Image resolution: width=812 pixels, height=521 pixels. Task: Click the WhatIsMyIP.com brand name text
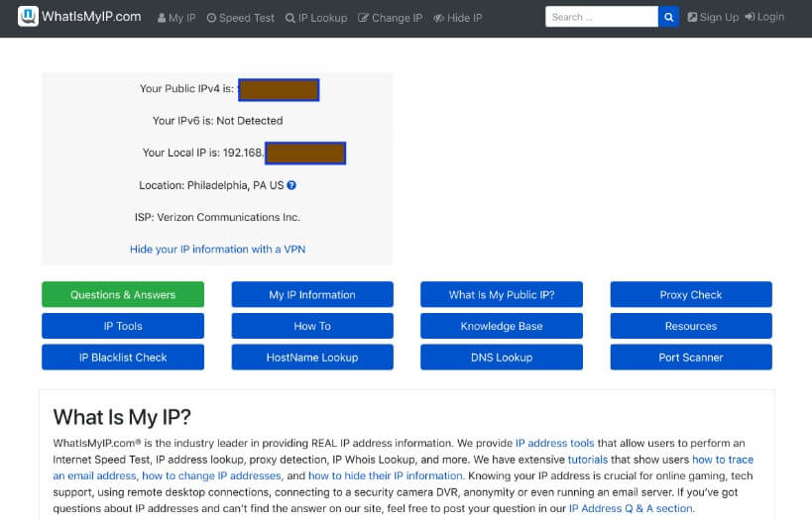(91, 17)
